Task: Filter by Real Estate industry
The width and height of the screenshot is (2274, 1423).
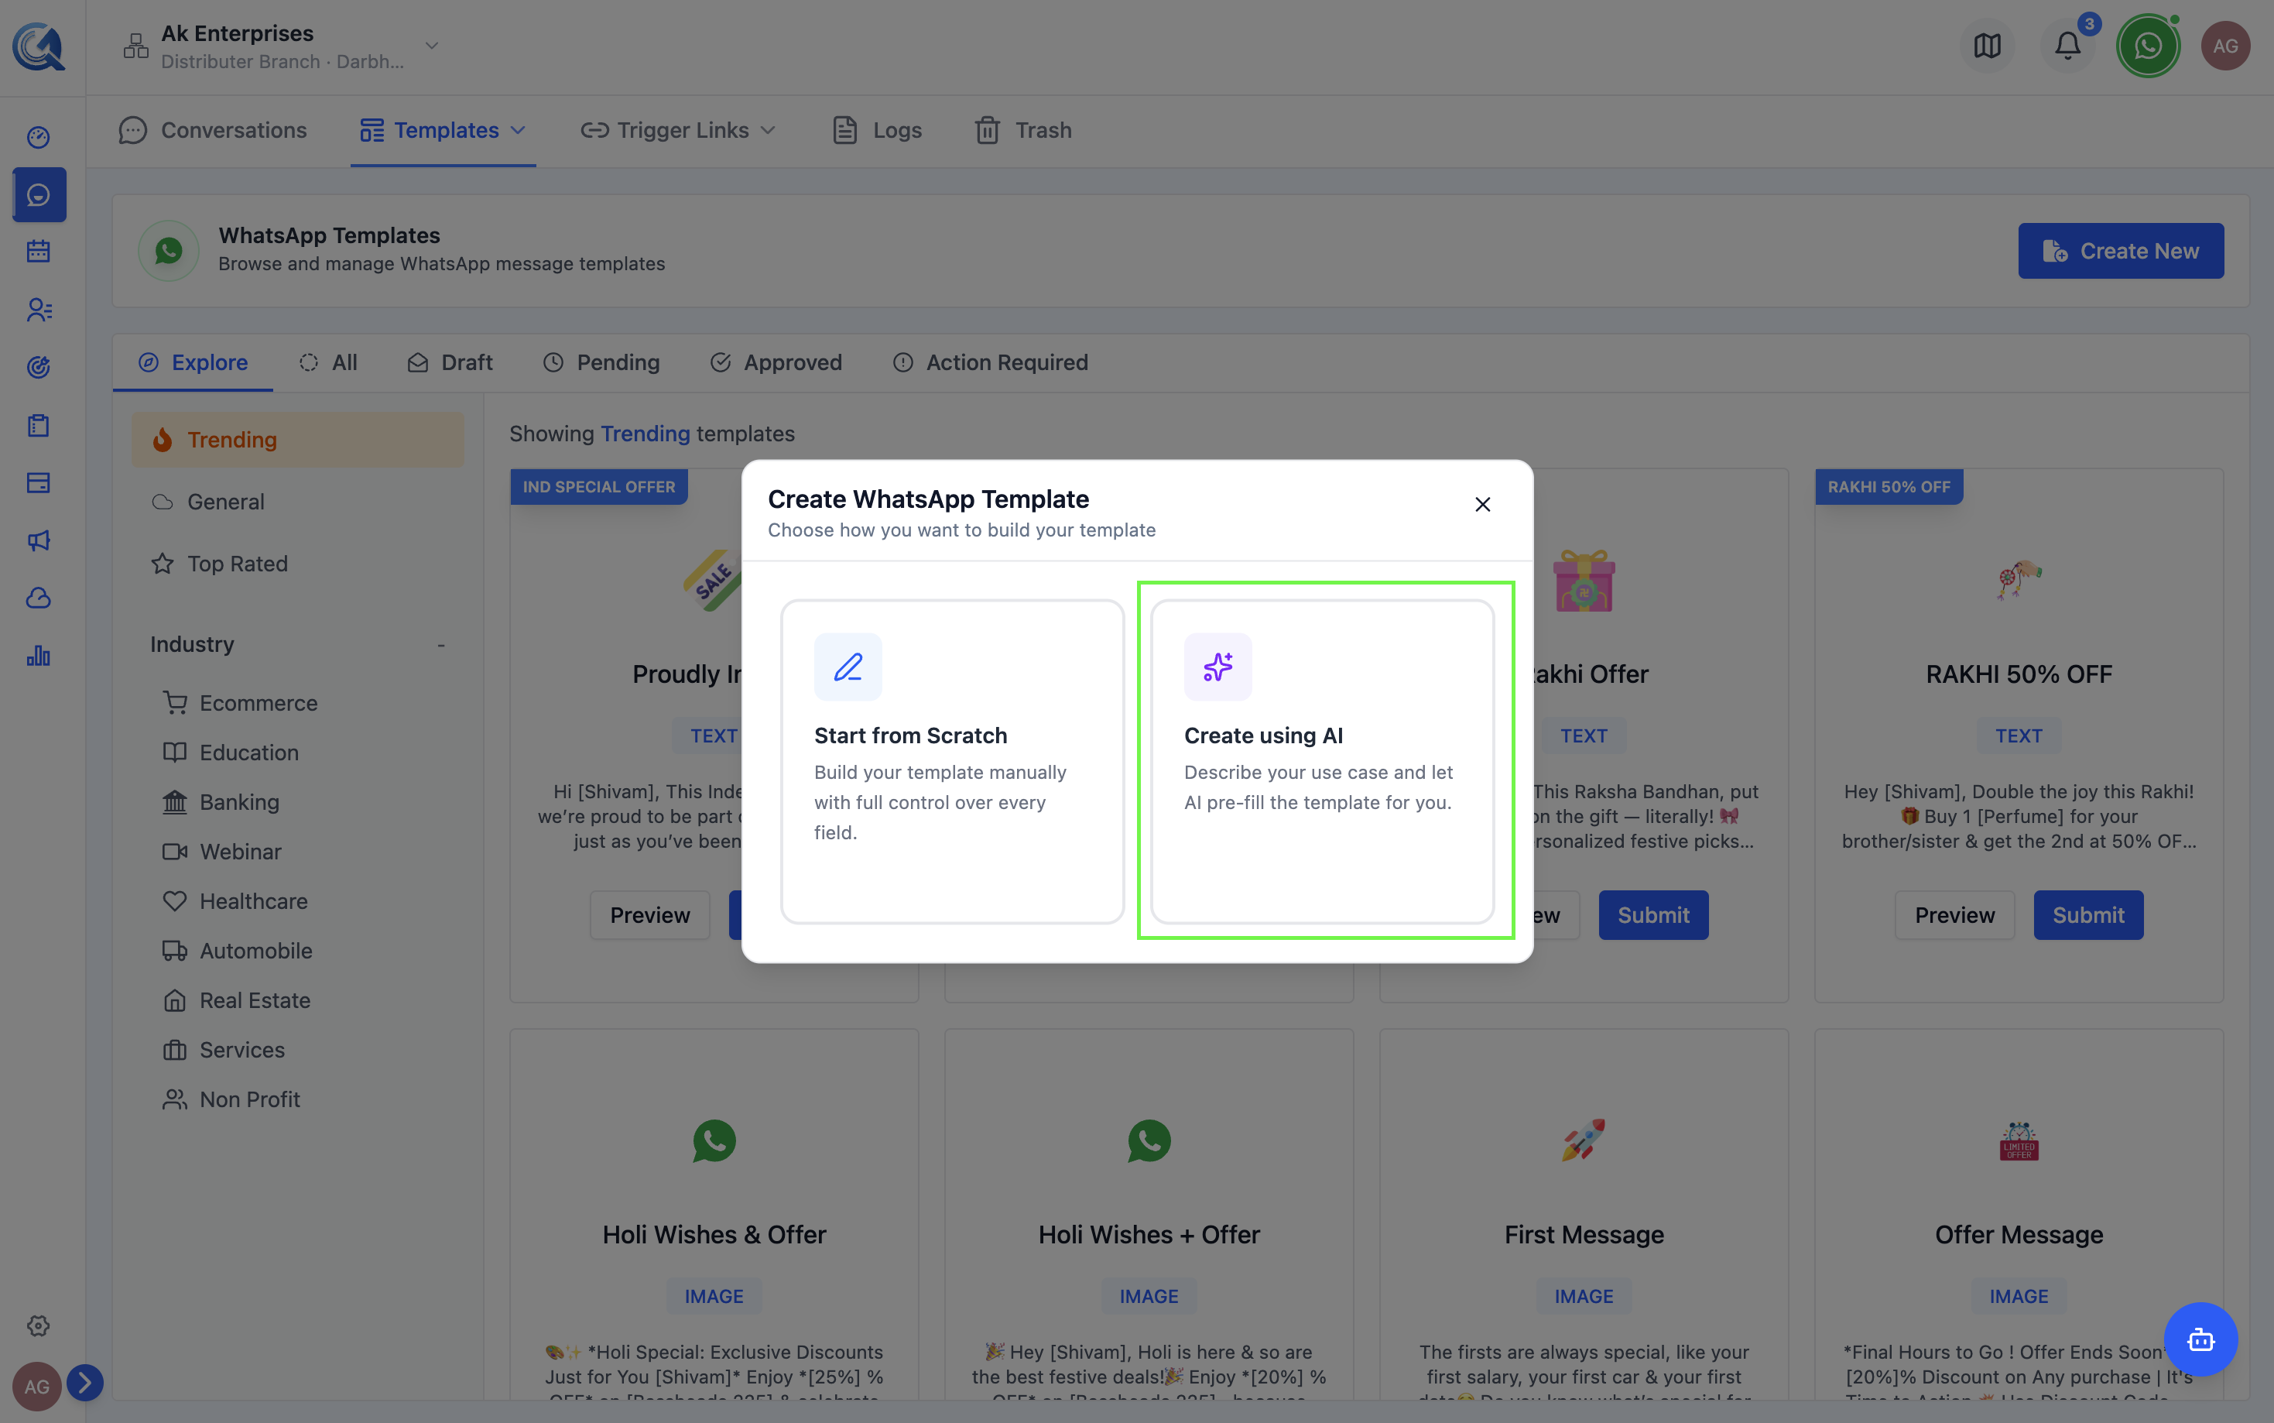Action: pyautogui.click(x=237, y=1000)
